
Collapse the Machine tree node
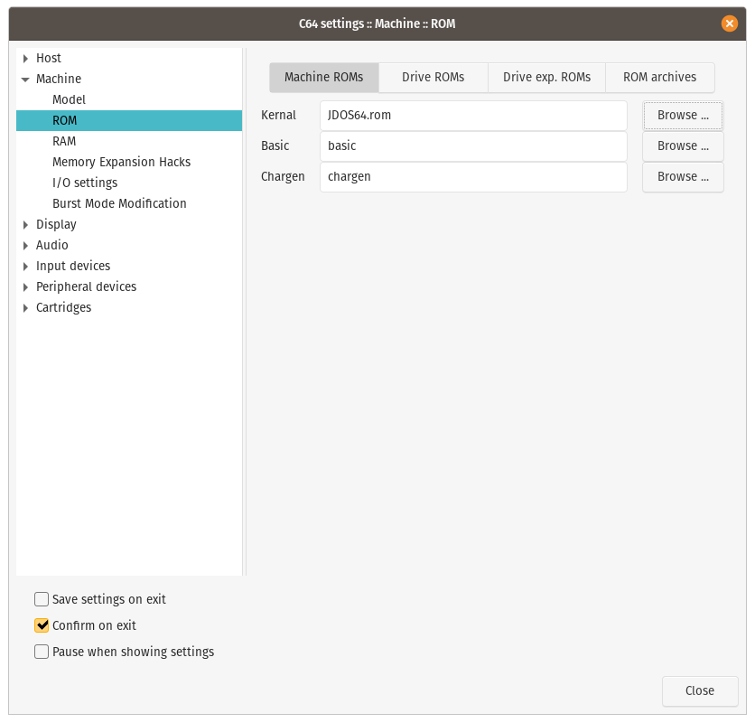pyautogui.click(x=25, y=80)
